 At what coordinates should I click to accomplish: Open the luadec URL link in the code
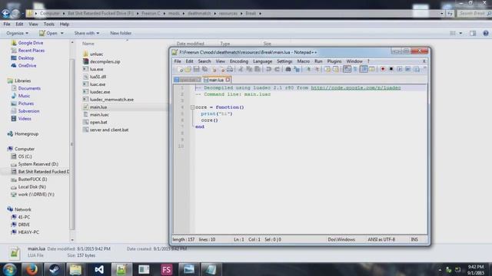pyautogui.click(x=356, y=87)
